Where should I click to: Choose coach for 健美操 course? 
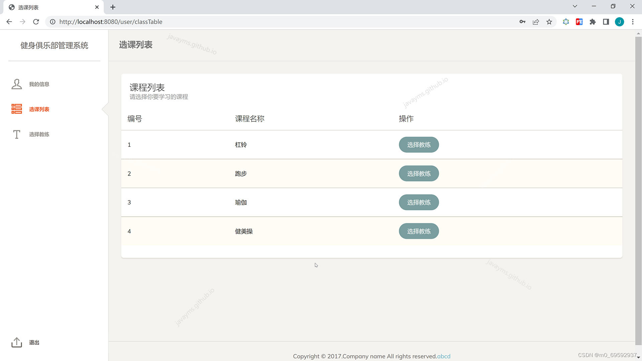pyautogui.click(x=419, y=231)
